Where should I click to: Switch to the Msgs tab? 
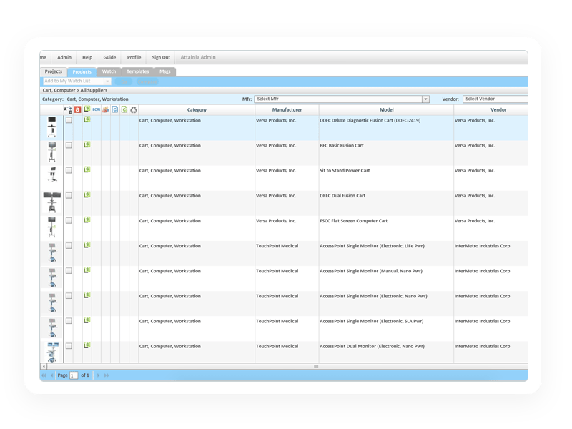click(165, 72)
